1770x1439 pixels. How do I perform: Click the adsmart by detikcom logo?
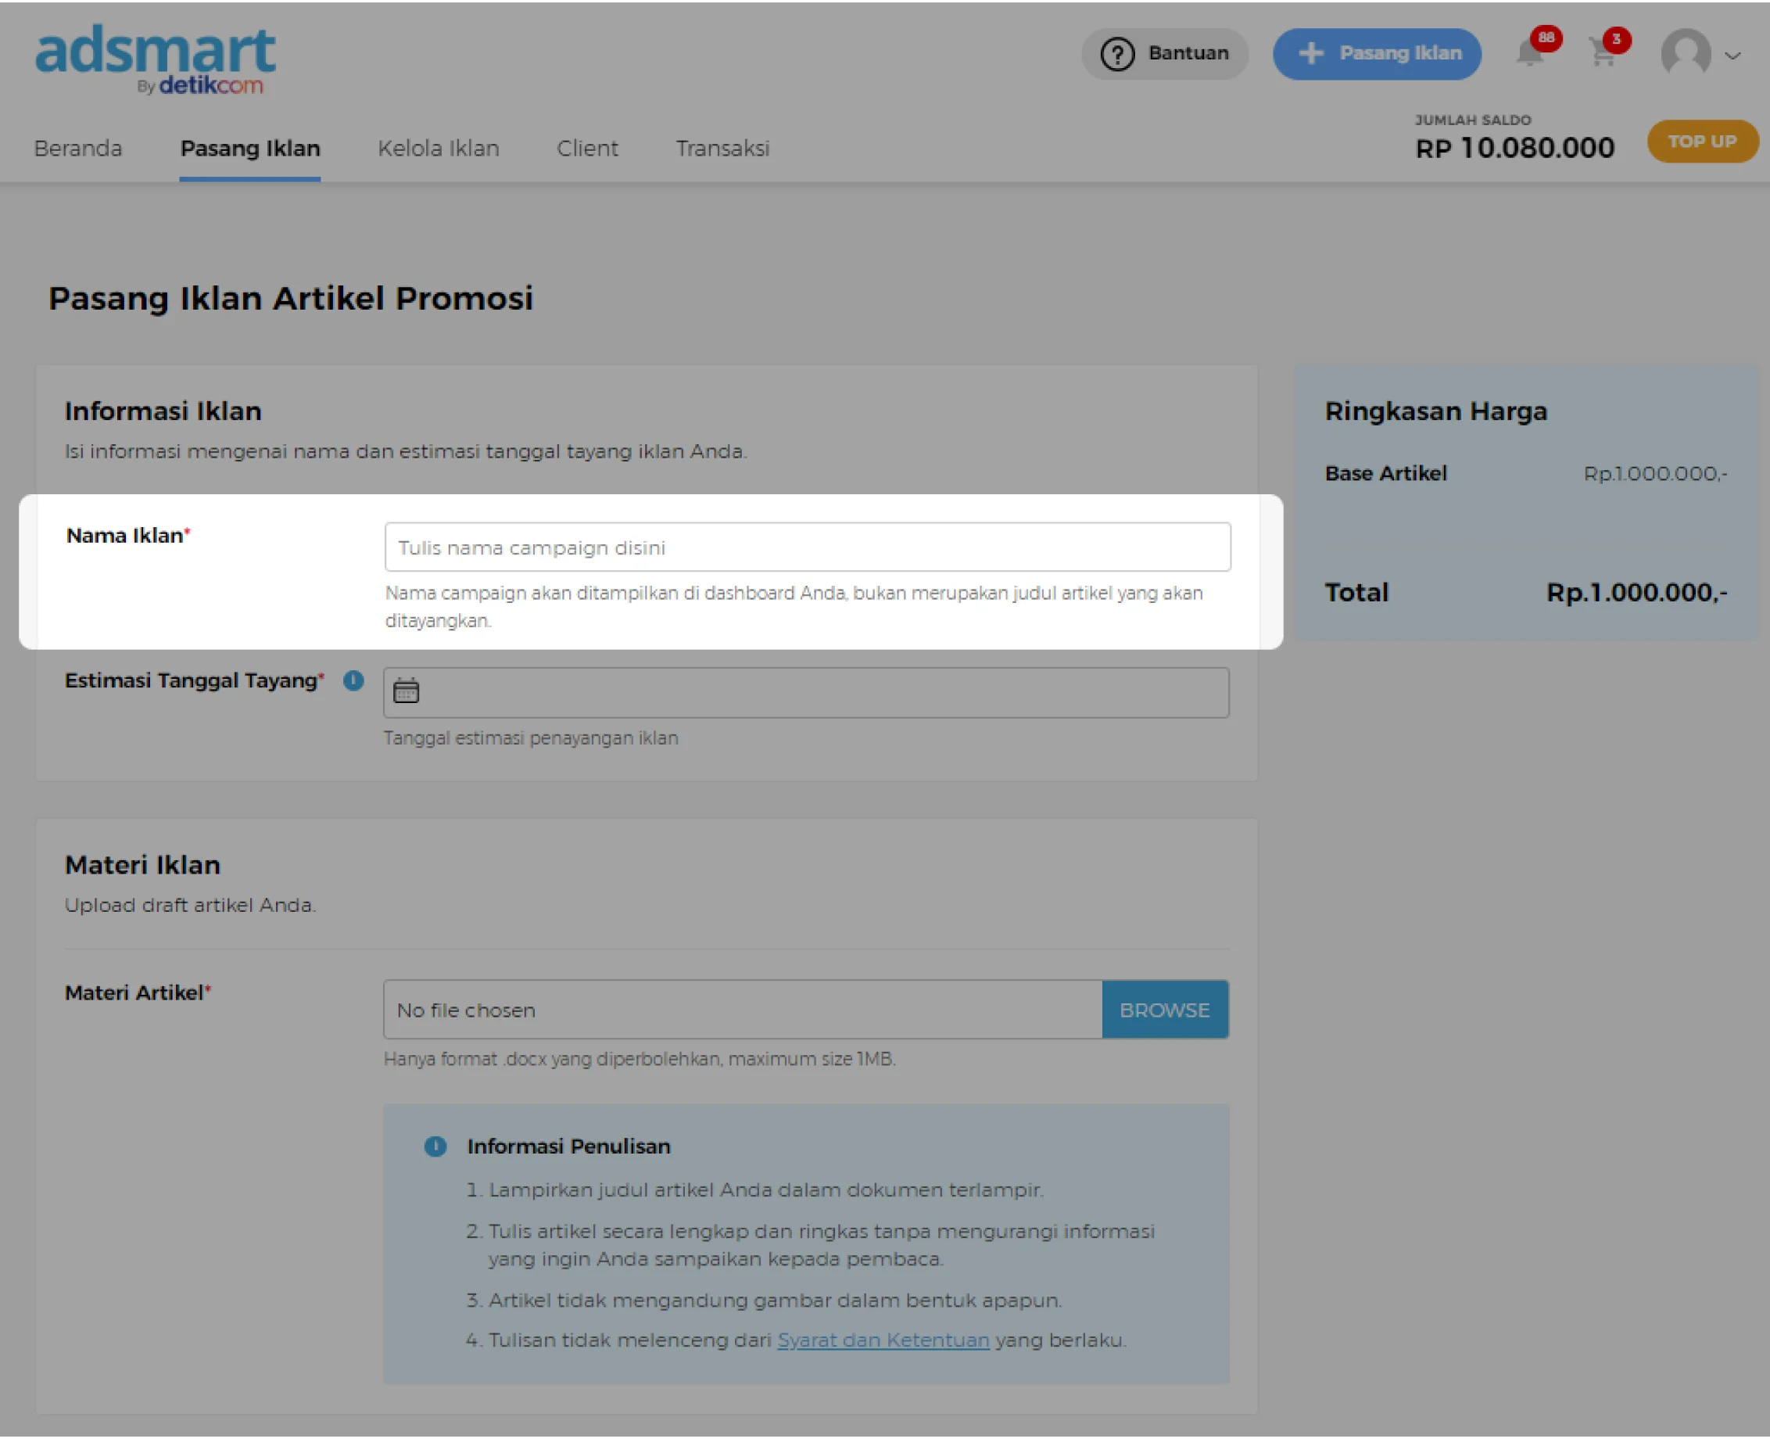click(155, 58)
